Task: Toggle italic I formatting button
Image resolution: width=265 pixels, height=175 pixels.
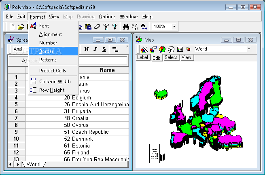Action: click(x=95, y=49)
